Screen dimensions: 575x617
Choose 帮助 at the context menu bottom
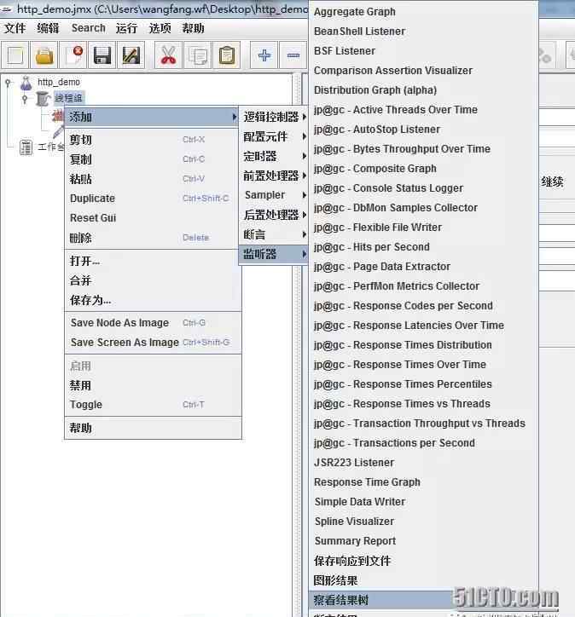click(153, 428)
